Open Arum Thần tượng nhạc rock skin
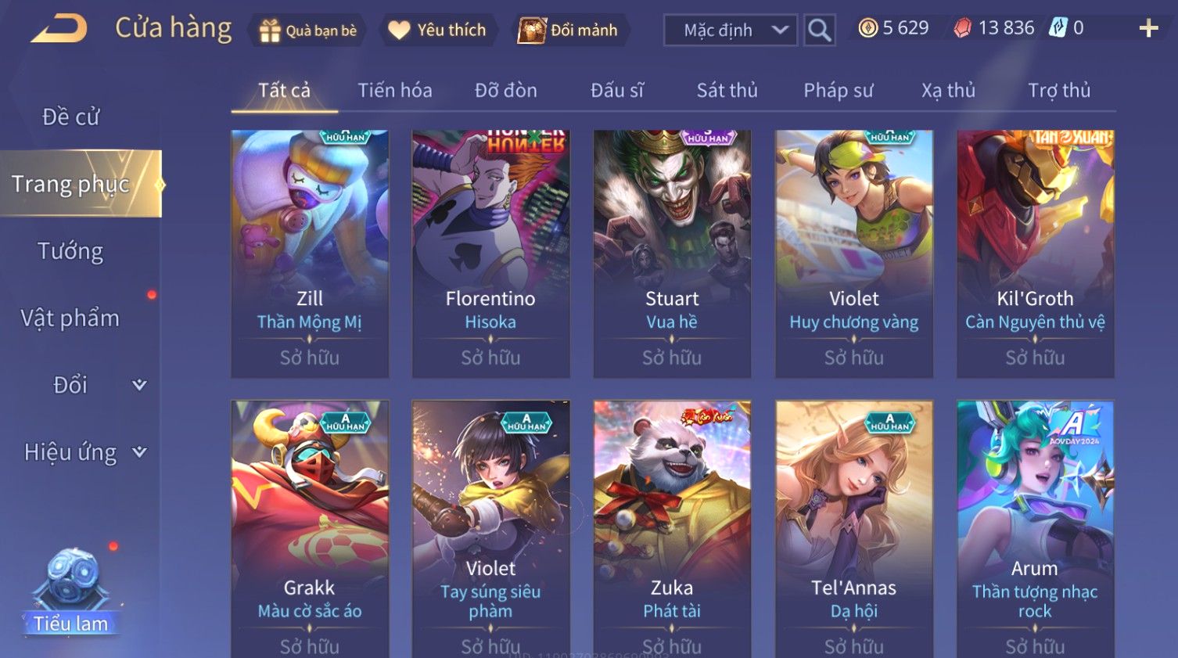Image resolution: width=1178 pixels, height=658 pixels. (x=1035, y=529)
